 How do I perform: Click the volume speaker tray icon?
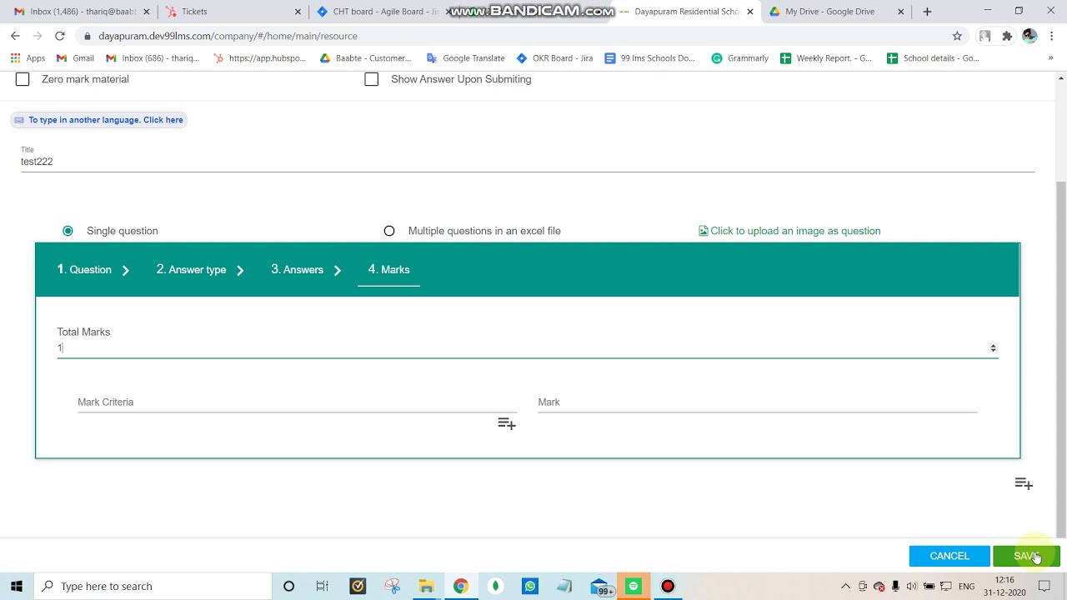click(x=912, y=586)
